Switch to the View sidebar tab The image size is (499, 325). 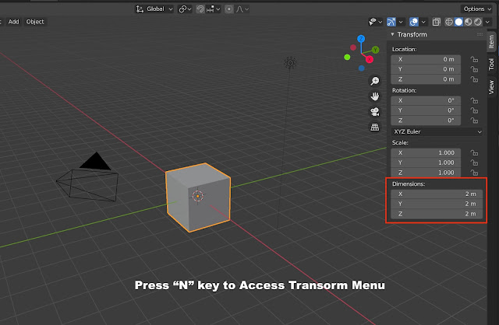[x=491, y=86]
